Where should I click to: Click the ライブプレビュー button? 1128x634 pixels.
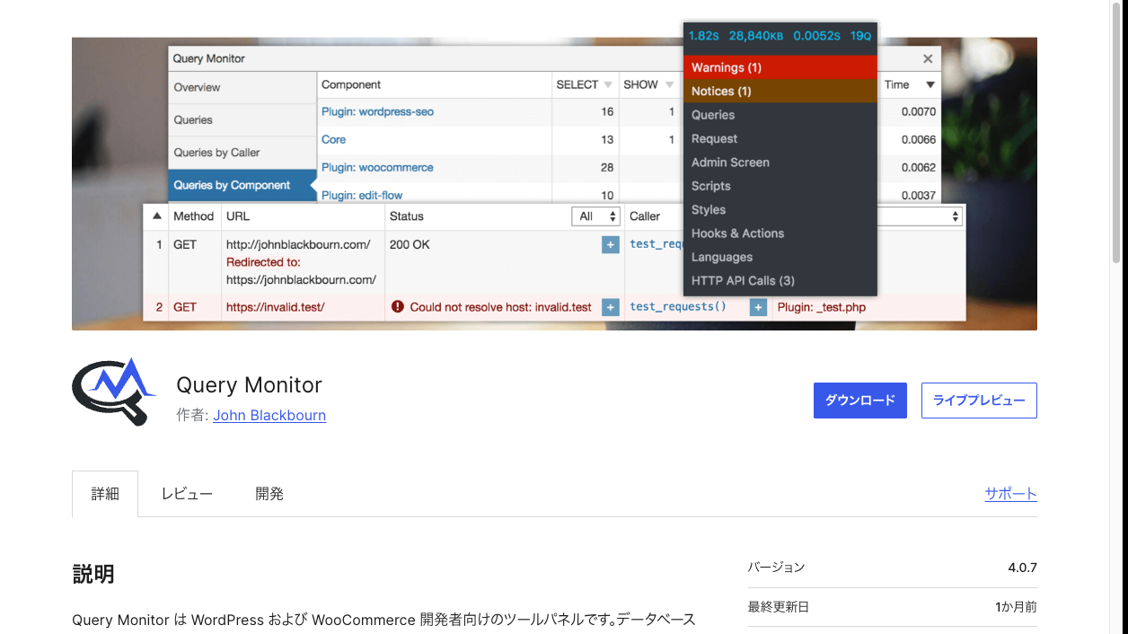979,401
